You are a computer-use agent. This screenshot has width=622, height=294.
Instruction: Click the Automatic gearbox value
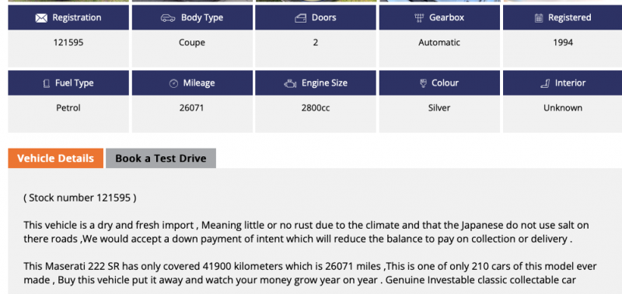tap(439, 43)
